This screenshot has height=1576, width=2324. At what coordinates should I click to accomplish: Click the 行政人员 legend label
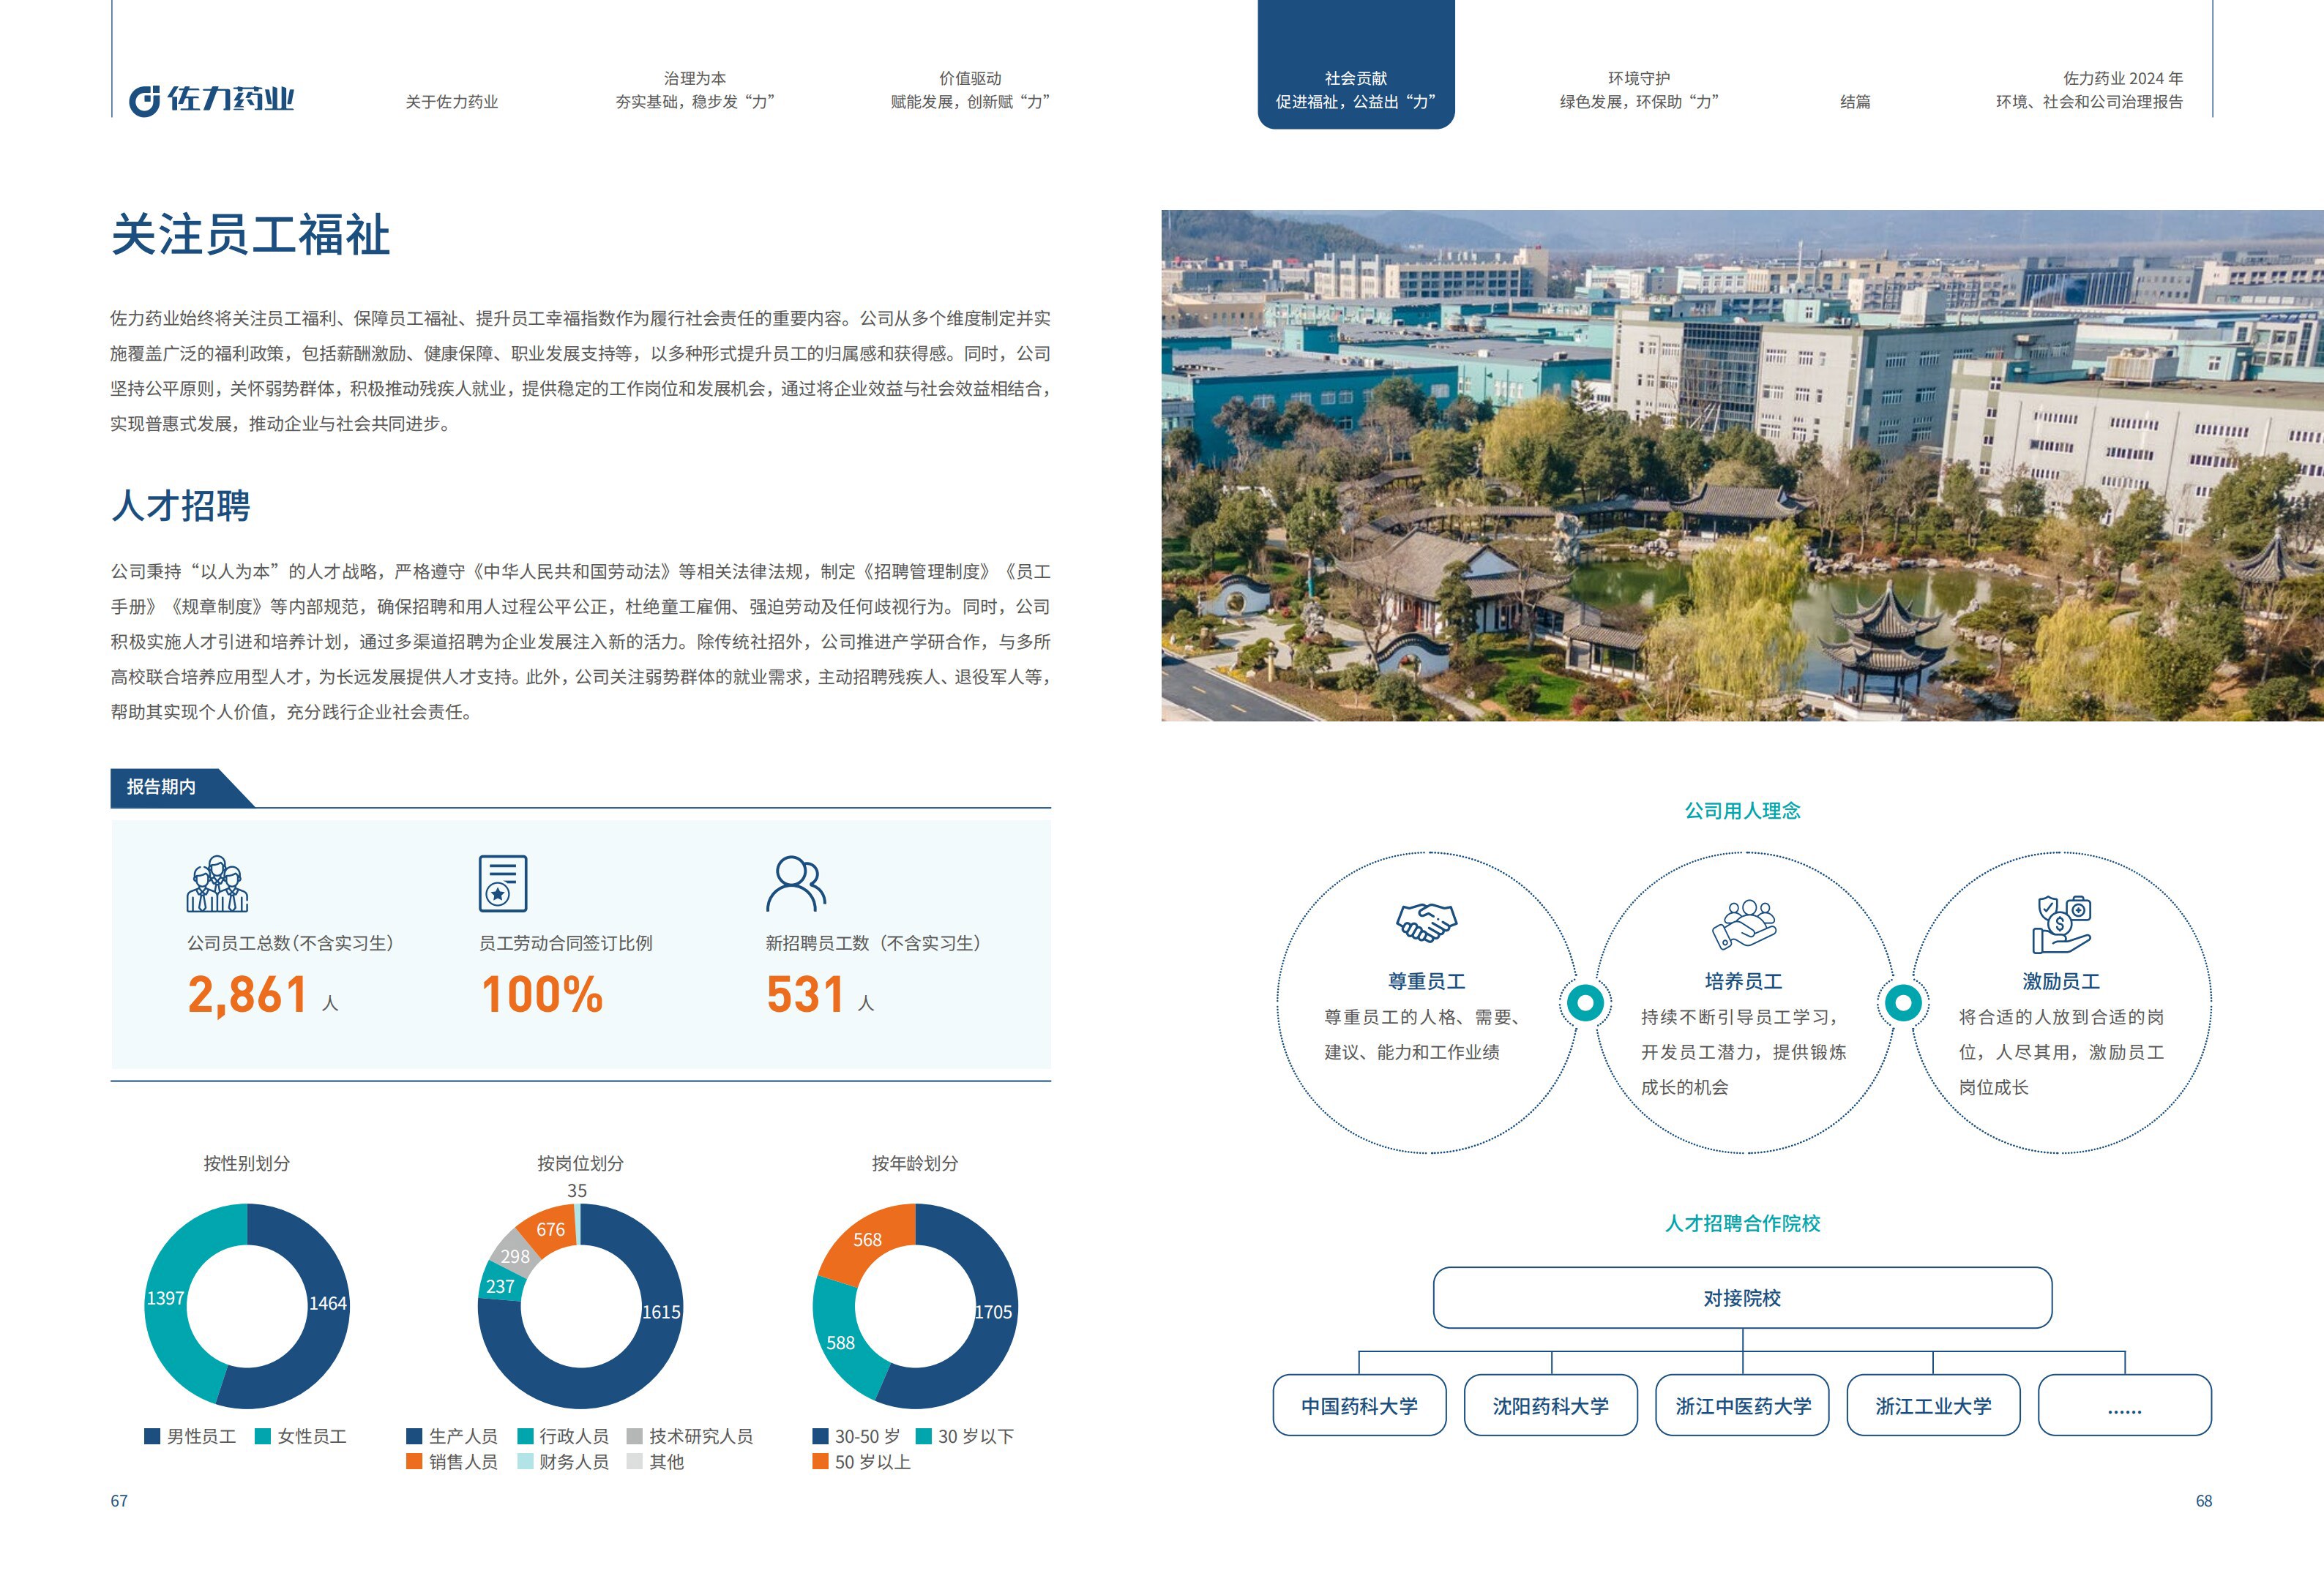click(574, 1436)
